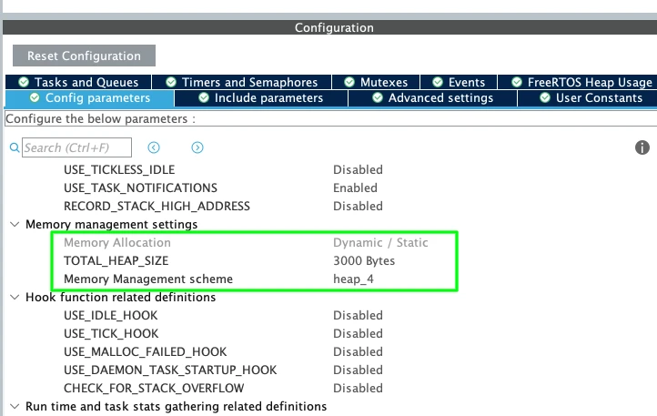Collapse Hook function related definitions section
This screenshot has height=416, width=657.
click(x=14, y=297)
